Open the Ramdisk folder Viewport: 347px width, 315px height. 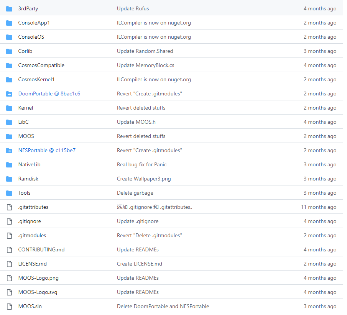tap(28, 179)
